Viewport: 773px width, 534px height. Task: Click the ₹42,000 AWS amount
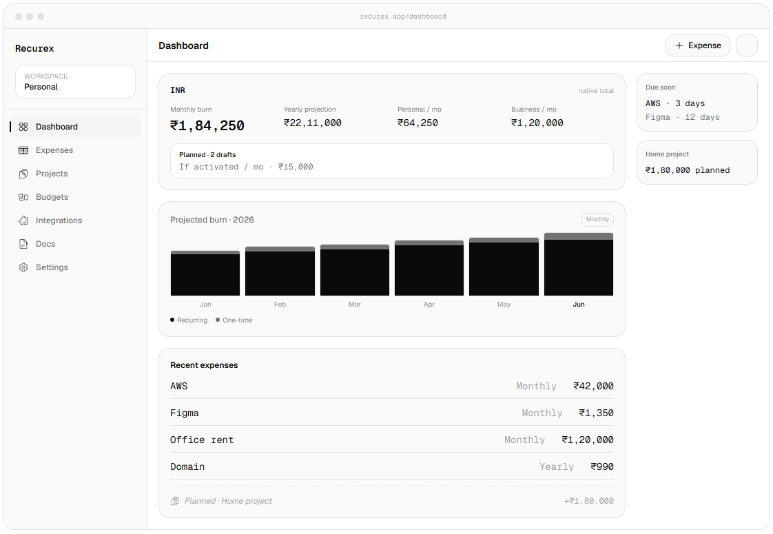594,386
